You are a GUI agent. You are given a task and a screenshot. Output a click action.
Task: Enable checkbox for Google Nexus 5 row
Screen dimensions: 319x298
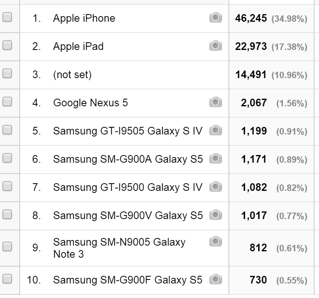pyautogui.click(x=7, y=101)
